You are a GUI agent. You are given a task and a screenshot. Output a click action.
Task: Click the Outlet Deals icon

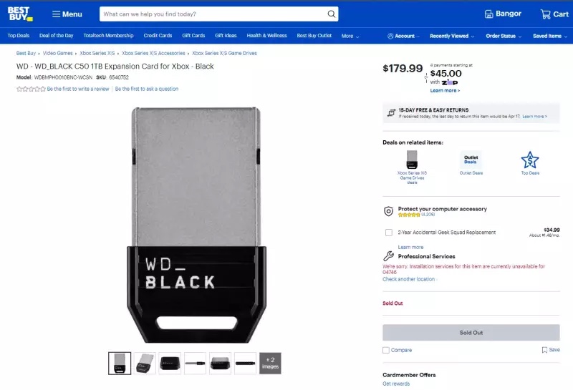pos(471,160)
